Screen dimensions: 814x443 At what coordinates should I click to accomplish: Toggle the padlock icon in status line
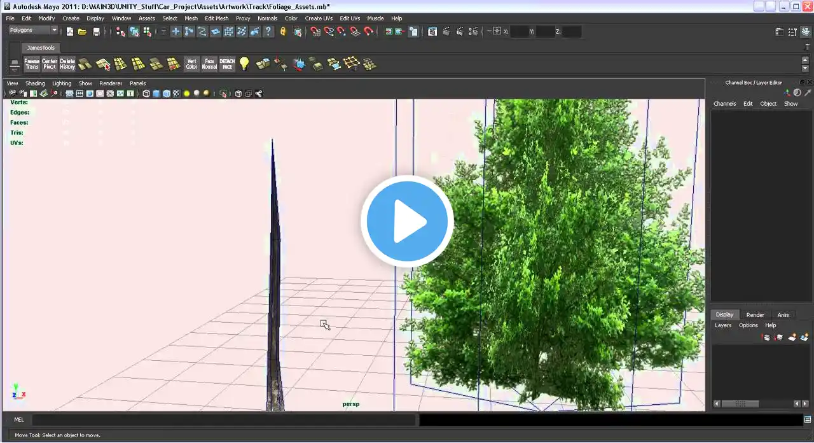[x=284, y=31]
